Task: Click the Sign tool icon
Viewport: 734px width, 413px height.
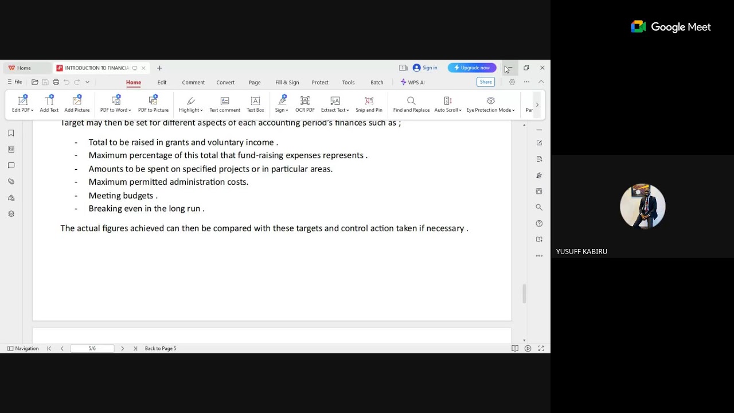Action: (x=282, y=101)
